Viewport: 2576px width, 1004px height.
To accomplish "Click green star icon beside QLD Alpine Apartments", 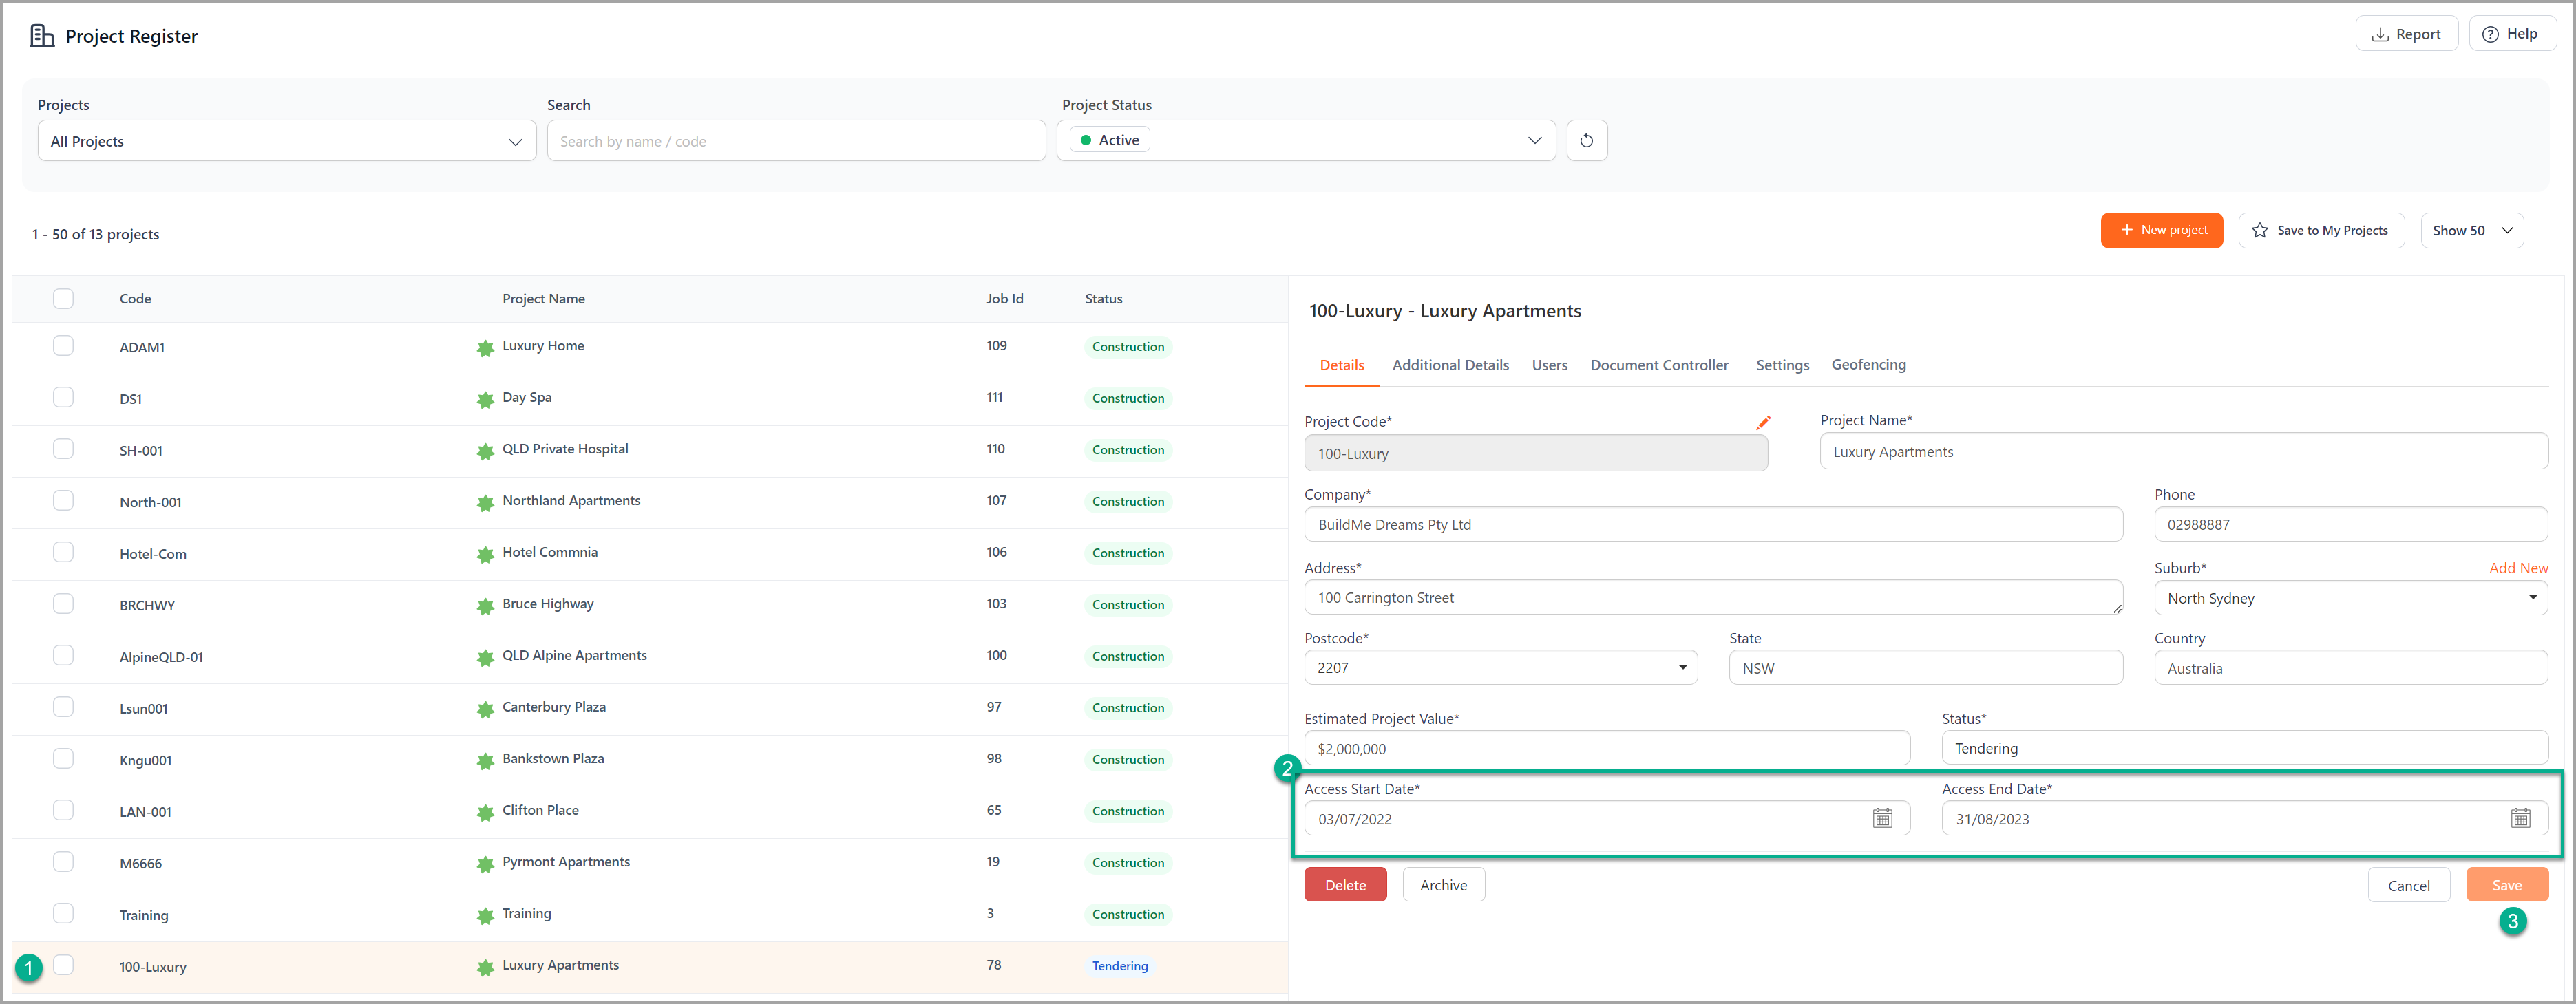I will (485, 658).
